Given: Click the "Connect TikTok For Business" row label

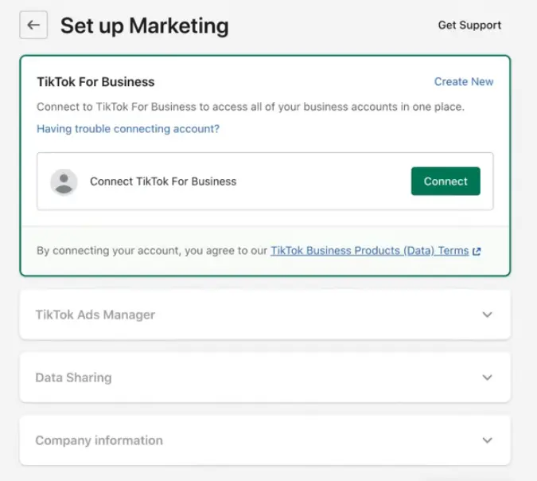Looking at the screenshot, I should click(x=163, y=182).
